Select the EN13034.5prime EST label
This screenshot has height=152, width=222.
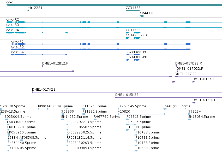coord(202,117)
